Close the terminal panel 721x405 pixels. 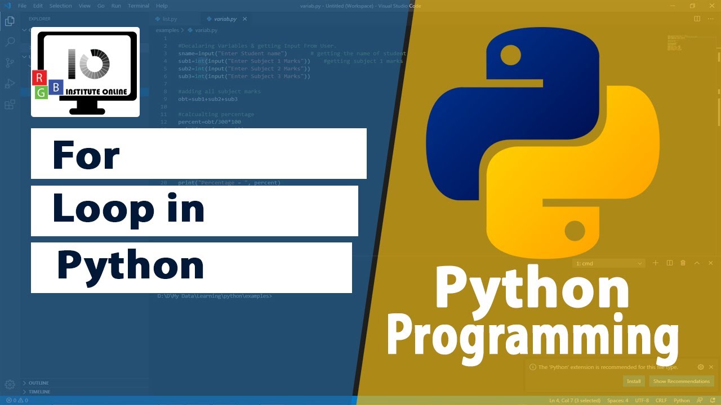(710, 263)
